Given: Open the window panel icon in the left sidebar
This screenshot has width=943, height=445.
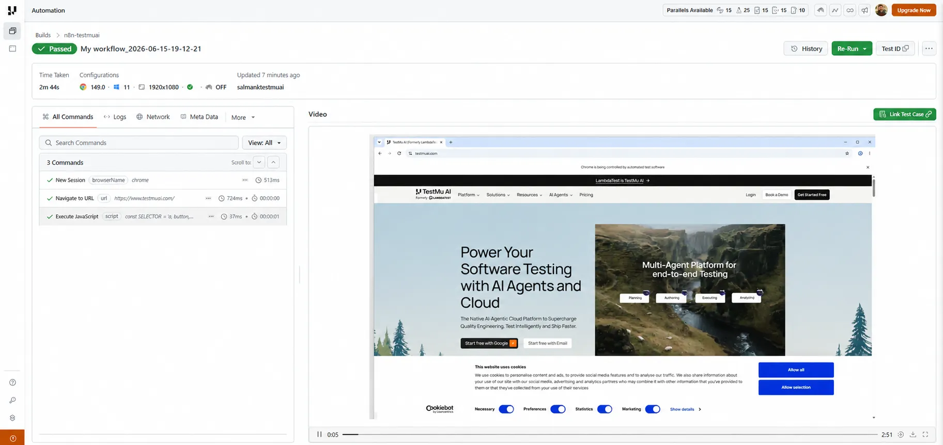Looking at the screenshot, I should point(12,49).
